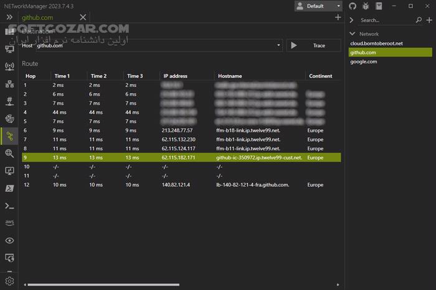The height and width of the screenshot is (290, 436).
Task: Close the github.com tab
Action: tap(82, 18)
